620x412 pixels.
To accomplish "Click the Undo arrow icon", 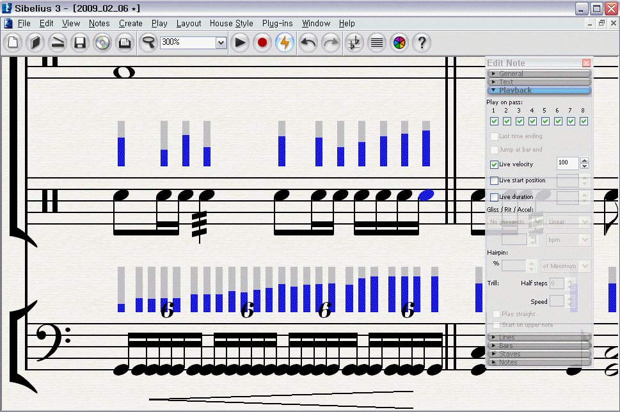I will (308, 43).
